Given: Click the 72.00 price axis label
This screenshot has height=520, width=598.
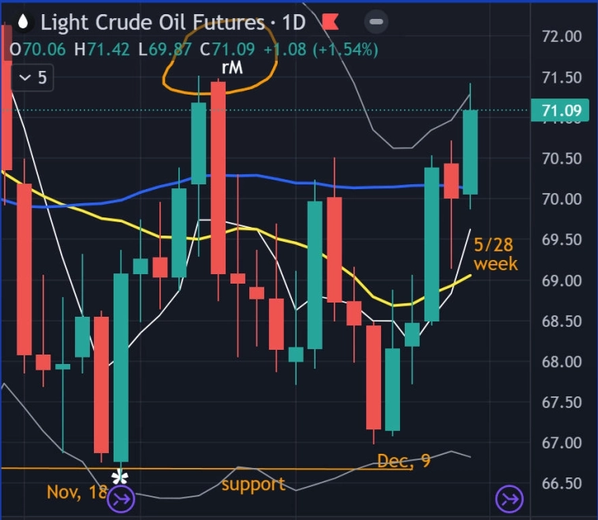Looking at the screenshot, I should tap(562, 36).
